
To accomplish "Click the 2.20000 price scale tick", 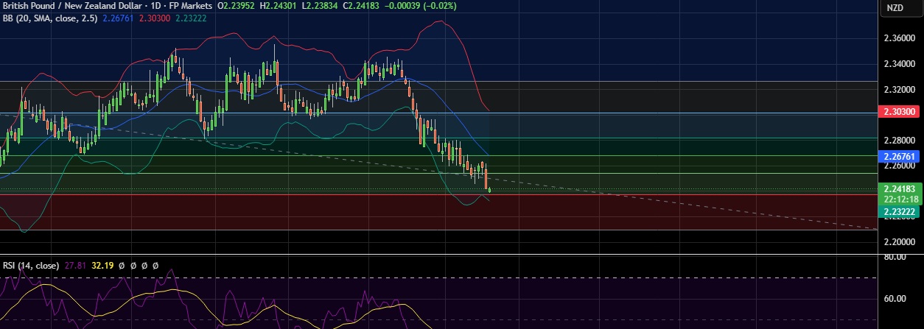I will click(x=899, y=241).
